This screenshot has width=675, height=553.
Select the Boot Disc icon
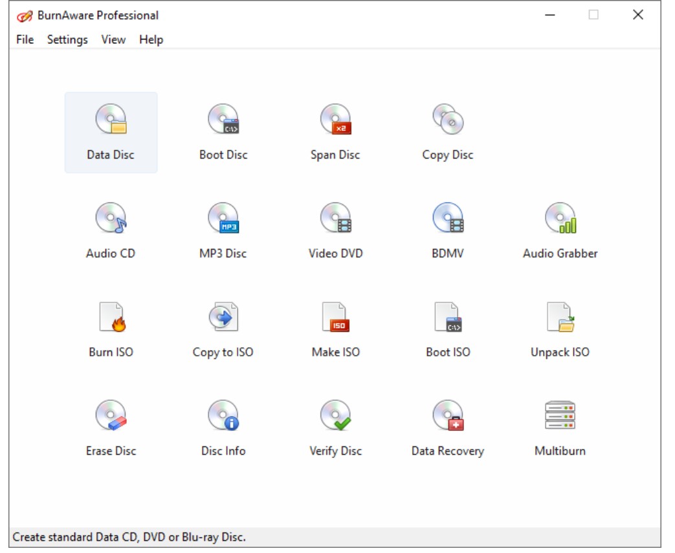click(x=223, y=127)
